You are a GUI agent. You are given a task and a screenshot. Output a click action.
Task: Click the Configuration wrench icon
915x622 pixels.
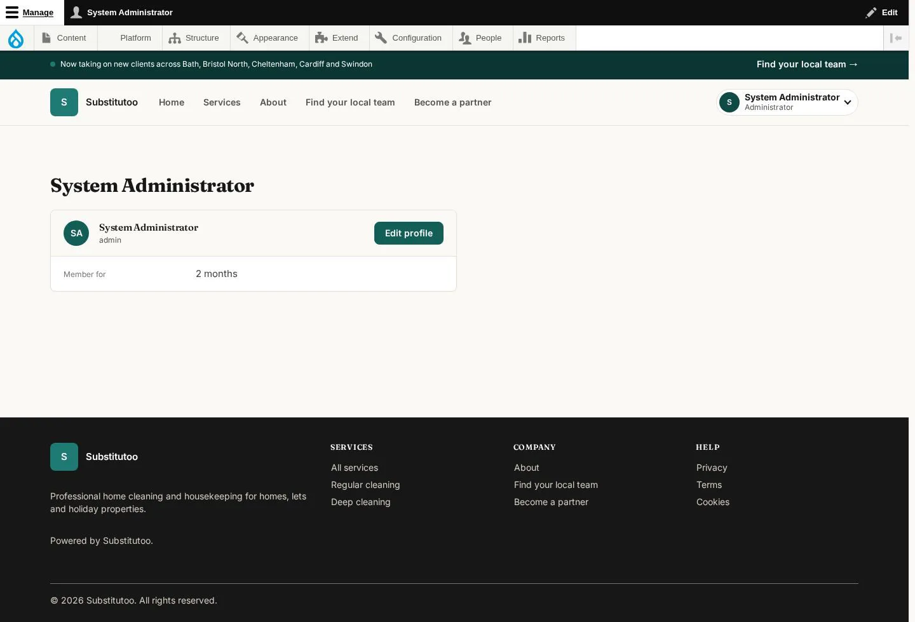(x=381, y=38)
